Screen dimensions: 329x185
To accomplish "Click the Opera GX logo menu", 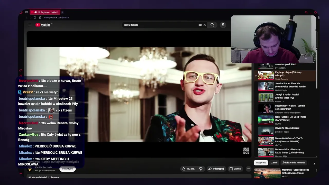I will 21,12.
